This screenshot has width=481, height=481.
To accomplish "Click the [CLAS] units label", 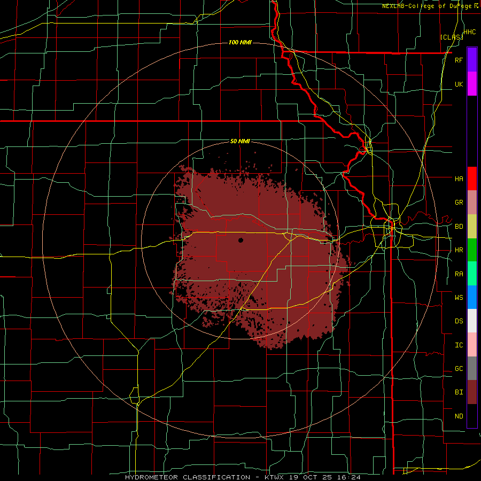I will pos(452,37).
